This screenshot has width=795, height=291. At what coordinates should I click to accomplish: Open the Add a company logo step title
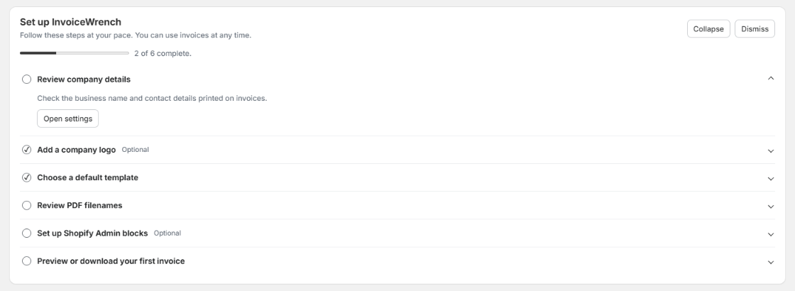(x=76, y=150)
